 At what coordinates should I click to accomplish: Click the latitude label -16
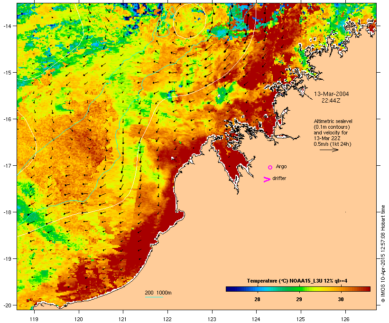pos(7,119)
